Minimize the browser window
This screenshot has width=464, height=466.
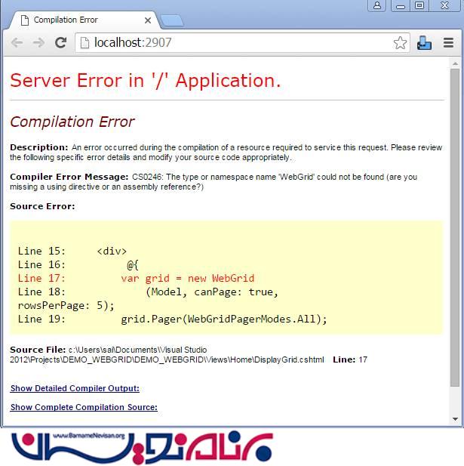399,5
